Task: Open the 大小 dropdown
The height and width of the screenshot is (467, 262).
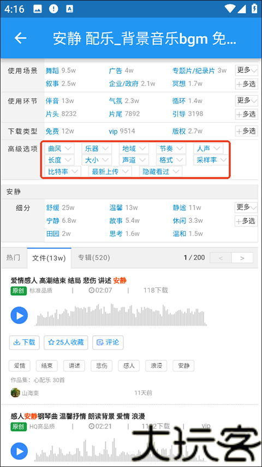Action: (x=97, y=160)
